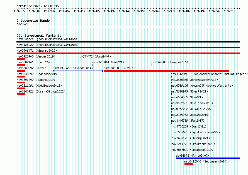This screenshot has width=248, height=175.
Task: Click the chr5:123236803..123251646 coordinates text
Action: pyautogui.click(x=38, y=6)
